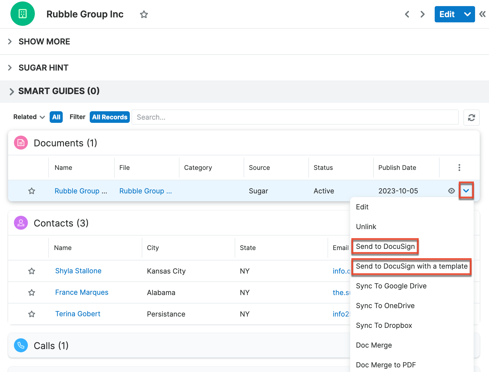This screenshot has width=489, height=372.
Task: Click the subpanel Search field
Action: (295, 117)
